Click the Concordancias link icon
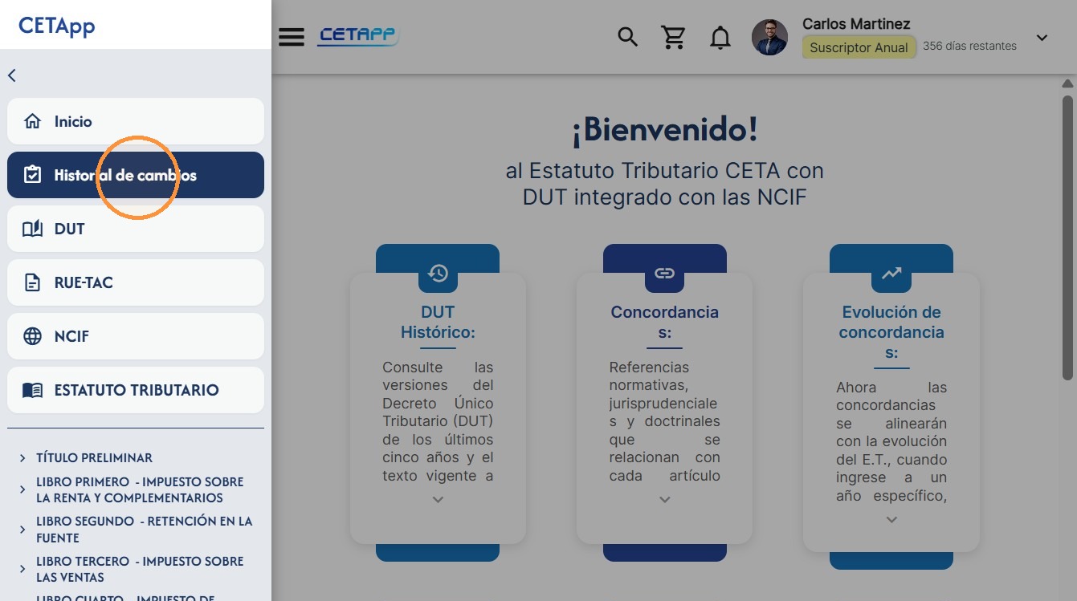Viewport: 1077px width, 601px height. click(x=664, y=274)
